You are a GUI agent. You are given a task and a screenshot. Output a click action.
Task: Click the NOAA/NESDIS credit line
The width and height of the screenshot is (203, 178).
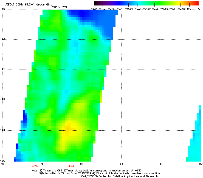click(x=119, y=176)
